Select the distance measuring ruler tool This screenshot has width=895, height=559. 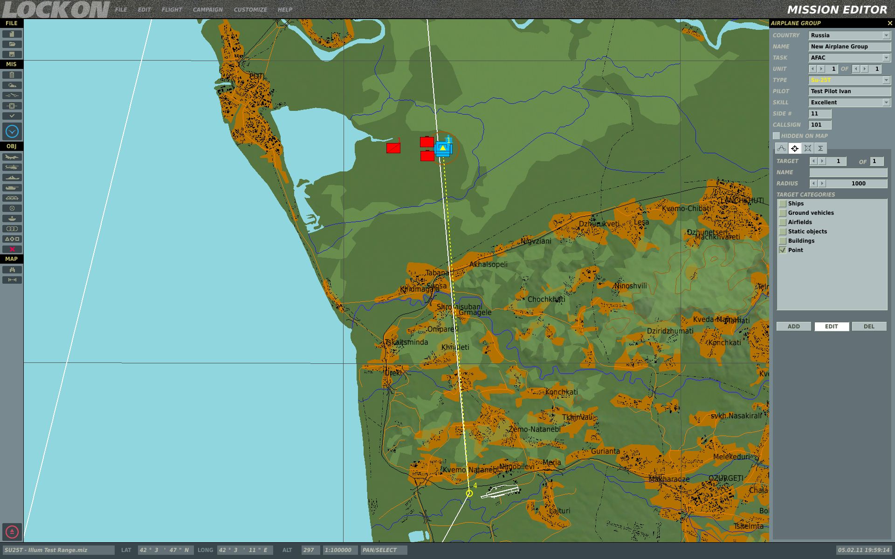pyautogui.click(x=12, y=280)
